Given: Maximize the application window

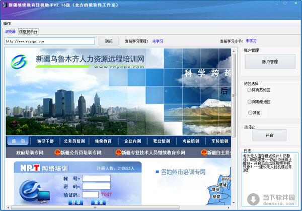Looking at the screenshot, I should click(x=285, y=3).
